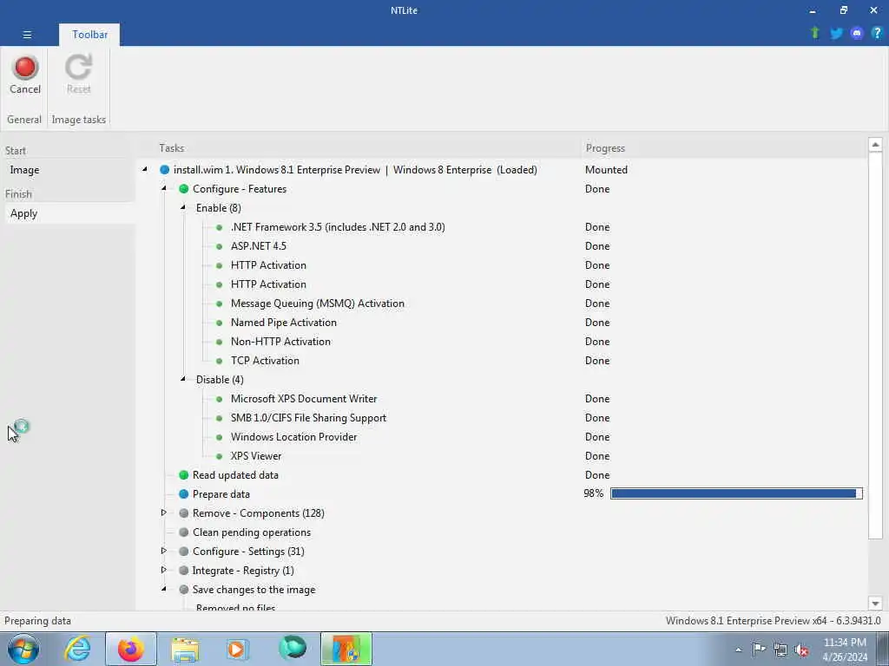This screenshot has width=889, height=666.
Task: Select TCP Activation row
Action: (265, 361)
